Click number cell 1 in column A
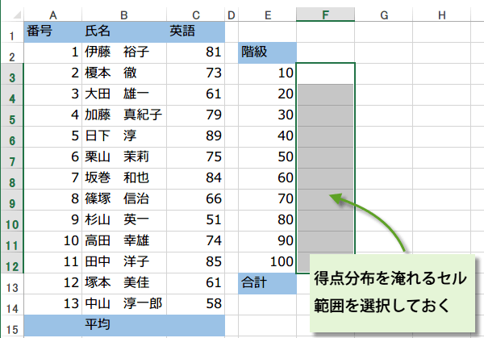 pyautogui.click(x=52, y=53)
